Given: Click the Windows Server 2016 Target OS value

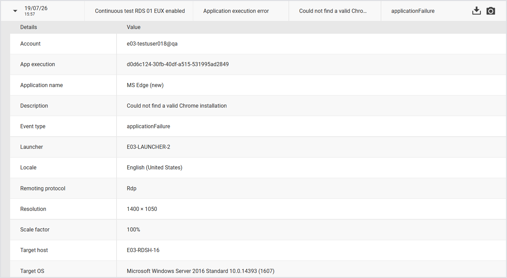Looking at the screenshot, I should pos(201,271).
